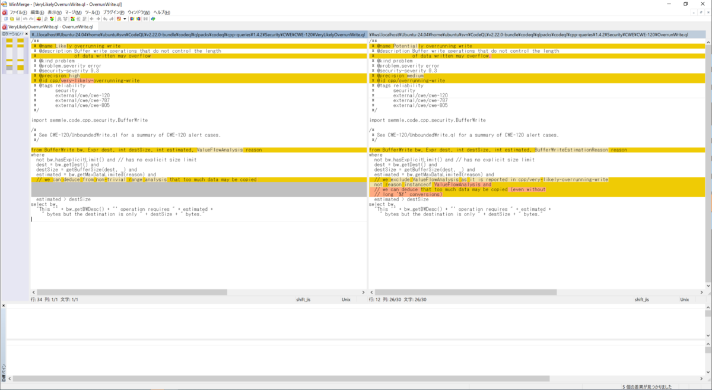Click the left pane 'from BufferWrite bw' line
Viewport: 712px width, 390px height.
tap(199, 150)
